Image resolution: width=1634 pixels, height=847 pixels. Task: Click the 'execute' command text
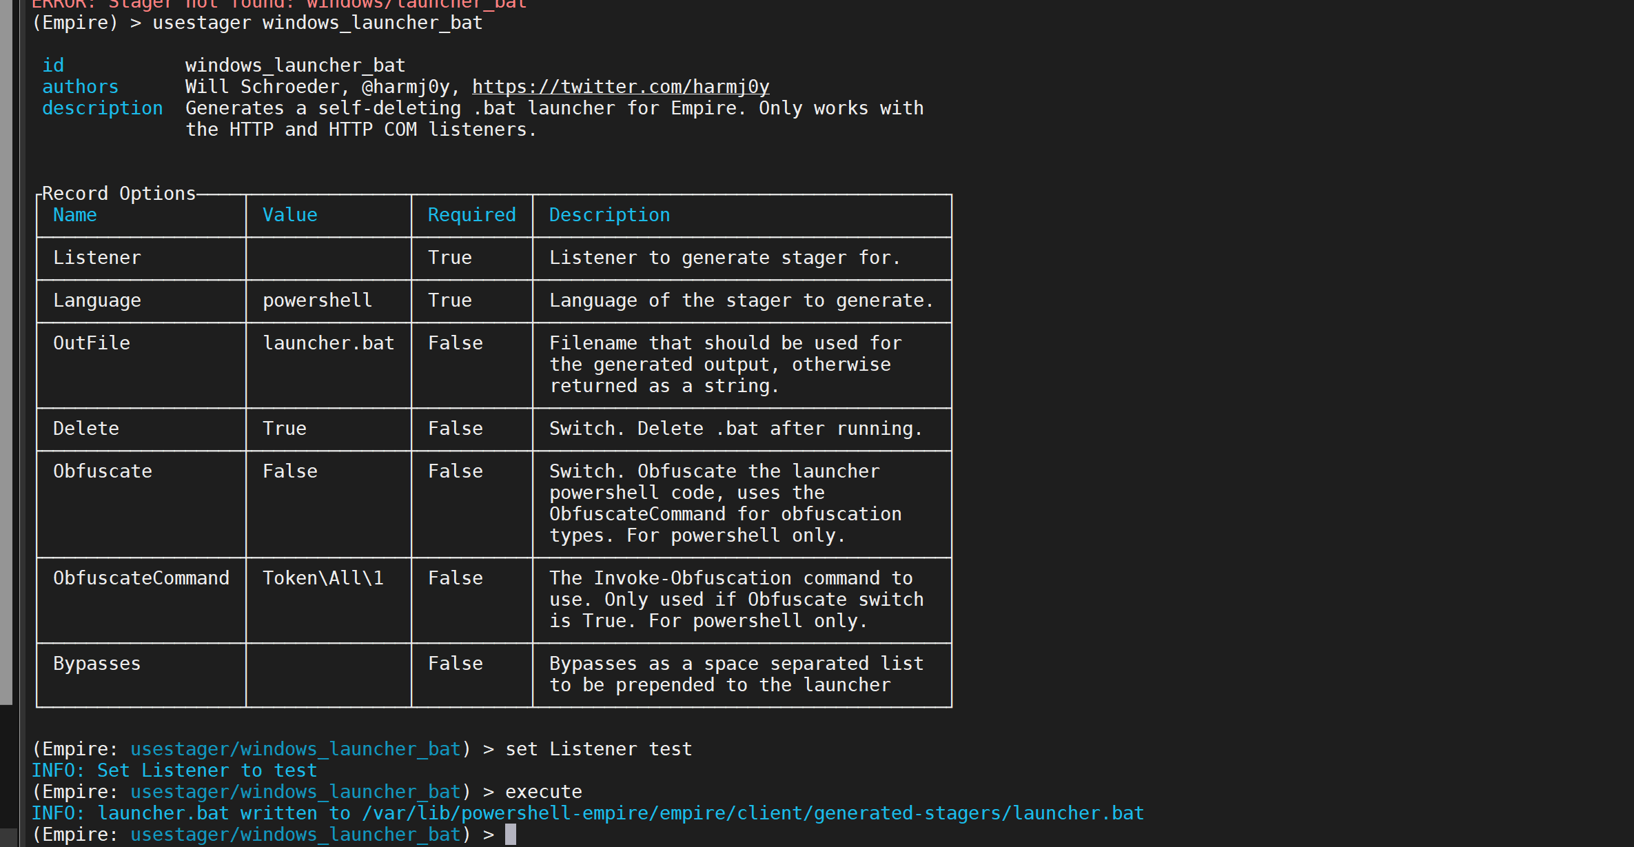pyautogui.click(x=544, y=792)
